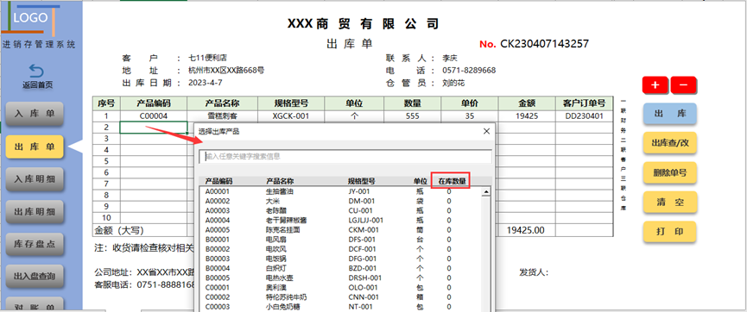Click the 序号 cell numbered 5
The width and height of the screenshot is (747, 312).
click(x=106, y=161)
